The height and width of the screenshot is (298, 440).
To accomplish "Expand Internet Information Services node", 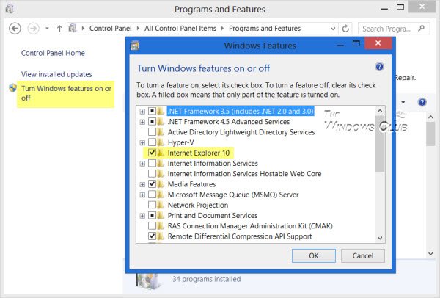I will 142,164.
